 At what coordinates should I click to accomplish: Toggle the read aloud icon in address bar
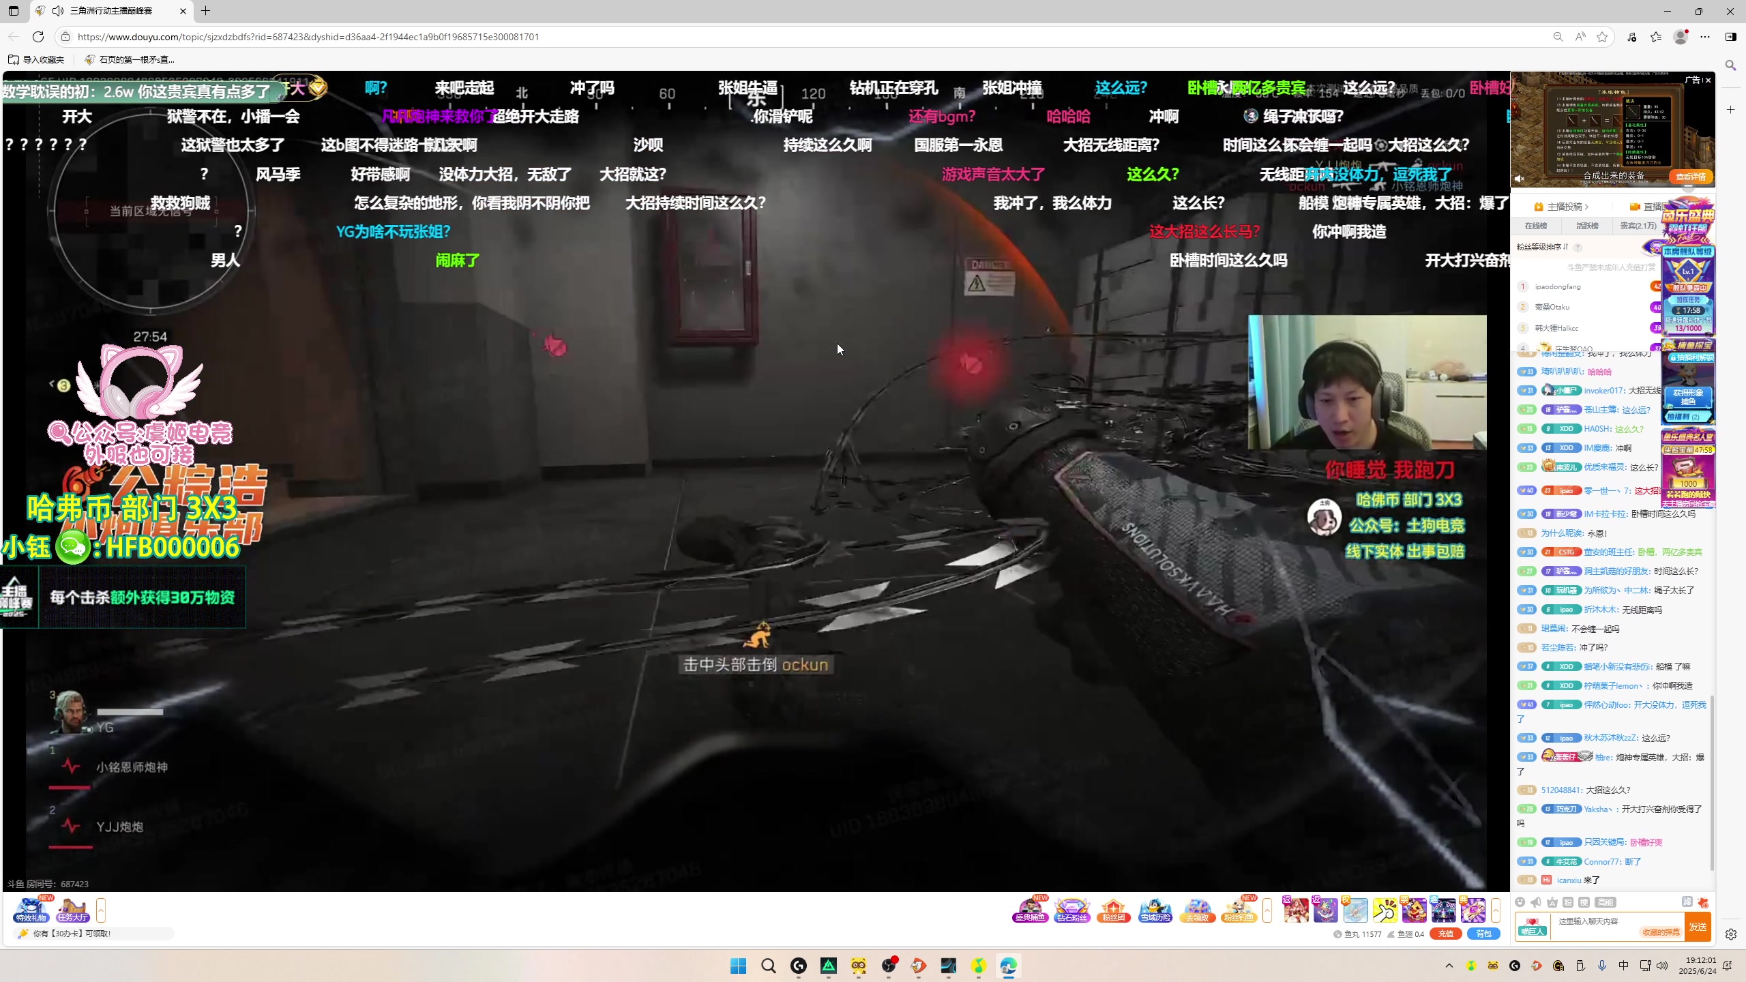pos(1580,37)
